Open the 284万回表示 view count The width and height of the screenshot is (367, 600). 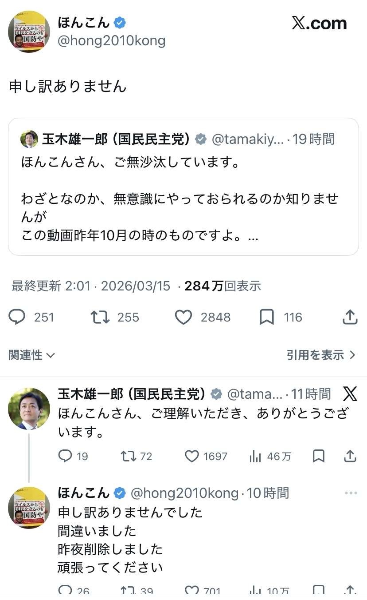[x=223, y=286]
